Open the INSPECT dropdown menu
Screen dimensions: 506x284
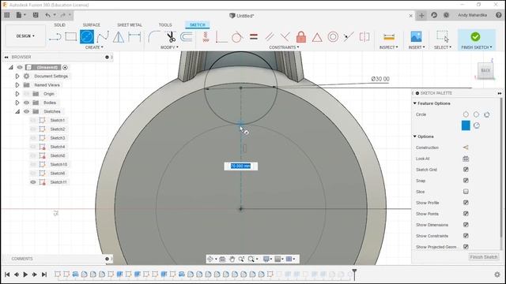coord(388,47)
